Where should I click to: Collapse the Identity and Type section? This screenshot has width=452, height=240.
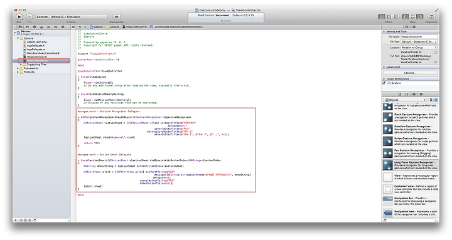point(384,31)
